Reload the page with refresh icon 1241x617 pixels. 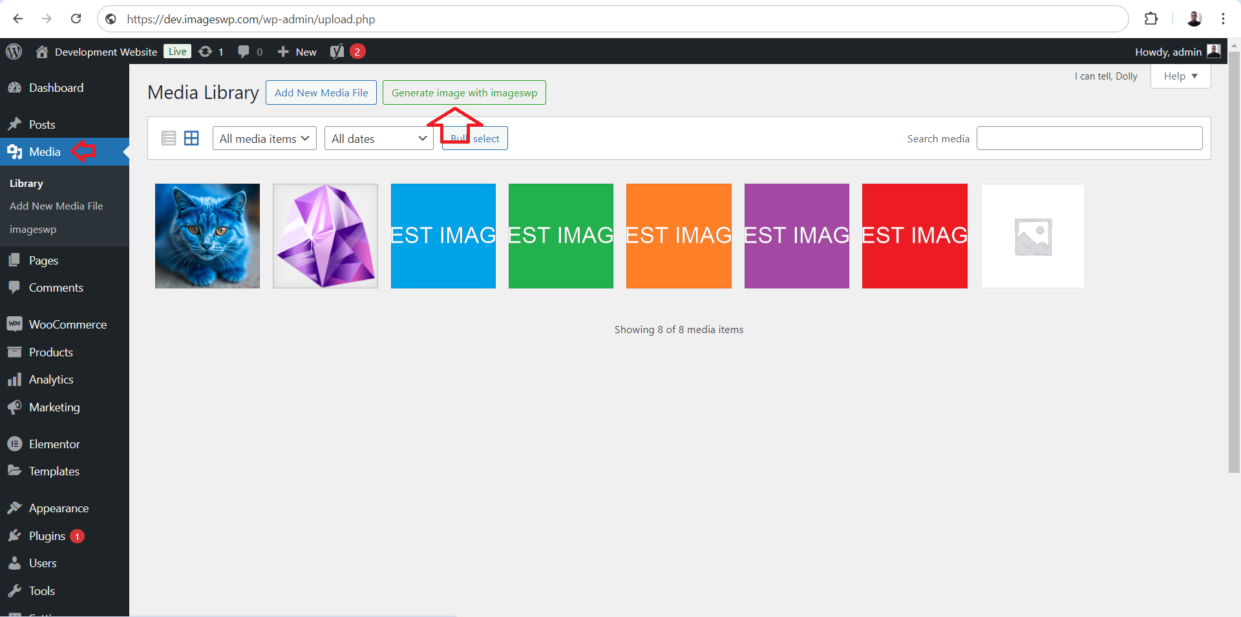tap(76, 19)
